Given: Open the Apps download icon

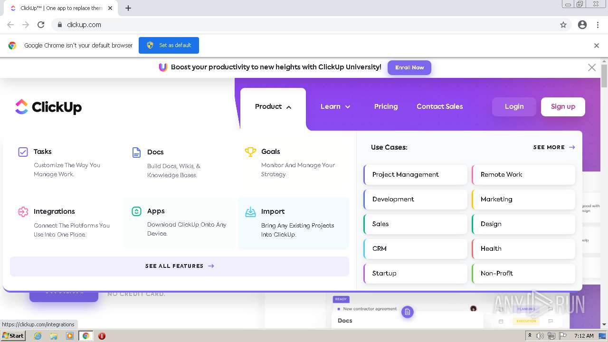Looking at the screenshot, I should (x=136, y=211).
